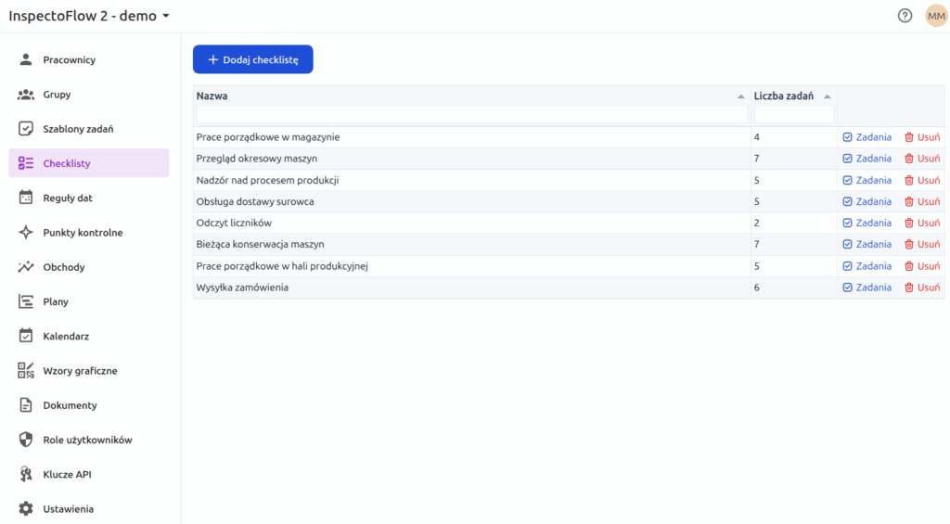Click the Szablony zadań checkbox icon

25,128
